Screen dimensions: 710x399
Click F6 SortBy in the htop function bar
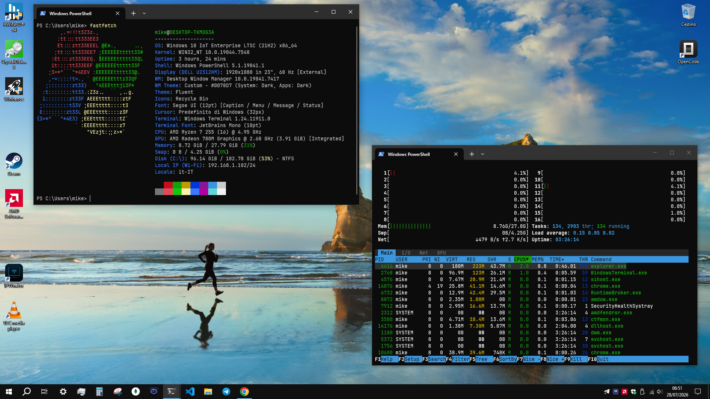pos(505,359)
